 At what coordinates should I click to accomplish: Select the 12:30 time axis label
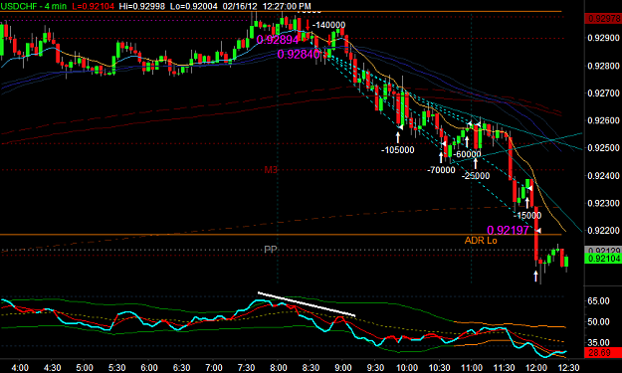click(x=568, y=368)
